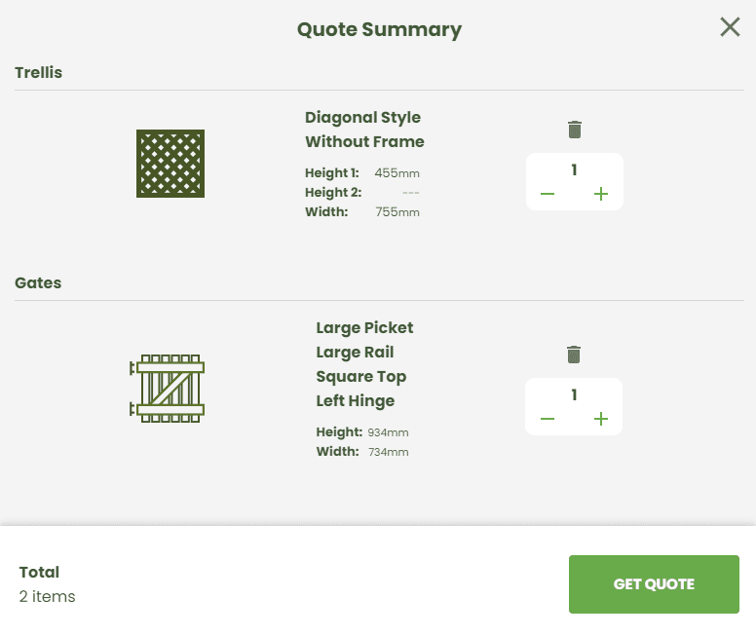Select the Diagonal Style title text

362,117
